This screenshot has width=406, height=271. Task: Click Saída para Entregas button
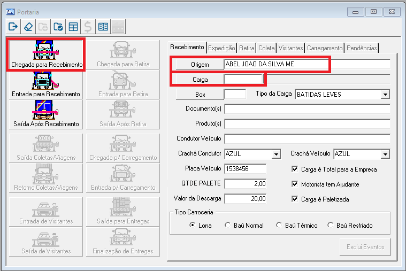coord(123,212)
